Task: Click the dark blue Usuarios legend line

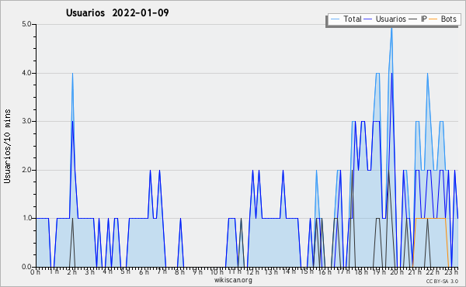Action: click(x=368, y=19)
